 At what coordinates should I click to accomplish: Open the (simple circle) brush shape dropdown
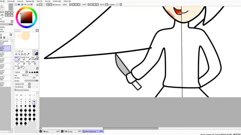[x=23, y=84]
